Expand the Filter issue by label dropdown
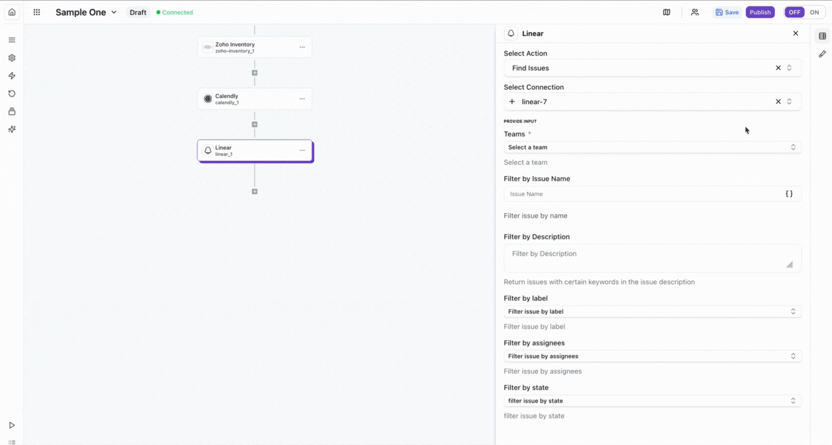The width and height of the screenshot is (832, 445). click(x=652, y=312)
